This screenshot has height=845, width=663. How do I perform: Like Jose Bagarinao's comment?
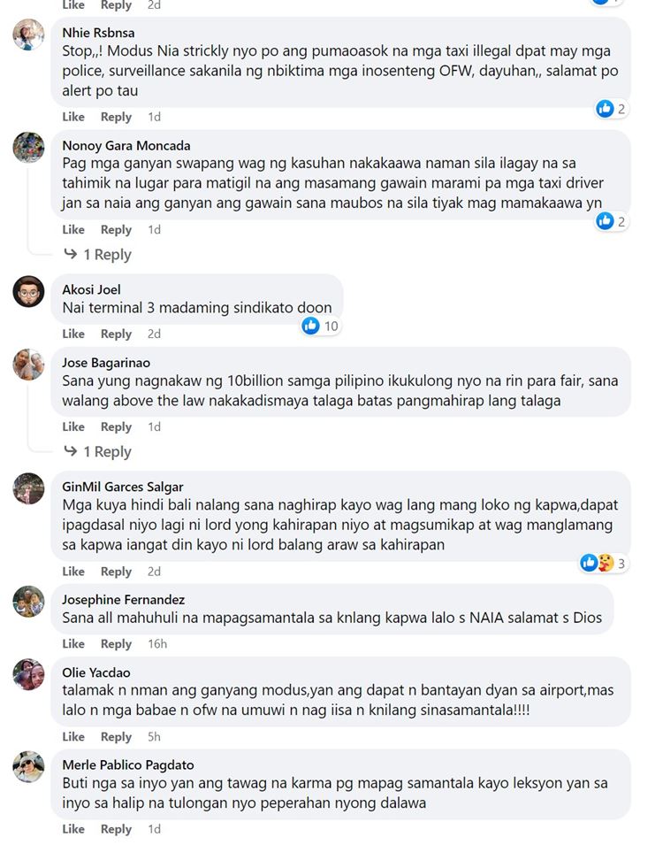tap(73, 426)
